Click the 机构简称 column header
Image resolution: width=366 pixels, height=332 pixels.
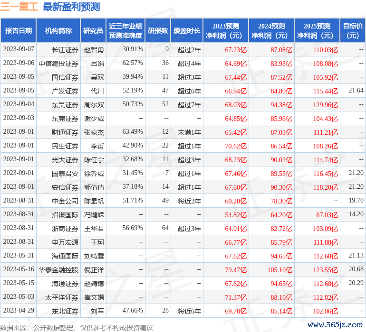coord(58,30)
